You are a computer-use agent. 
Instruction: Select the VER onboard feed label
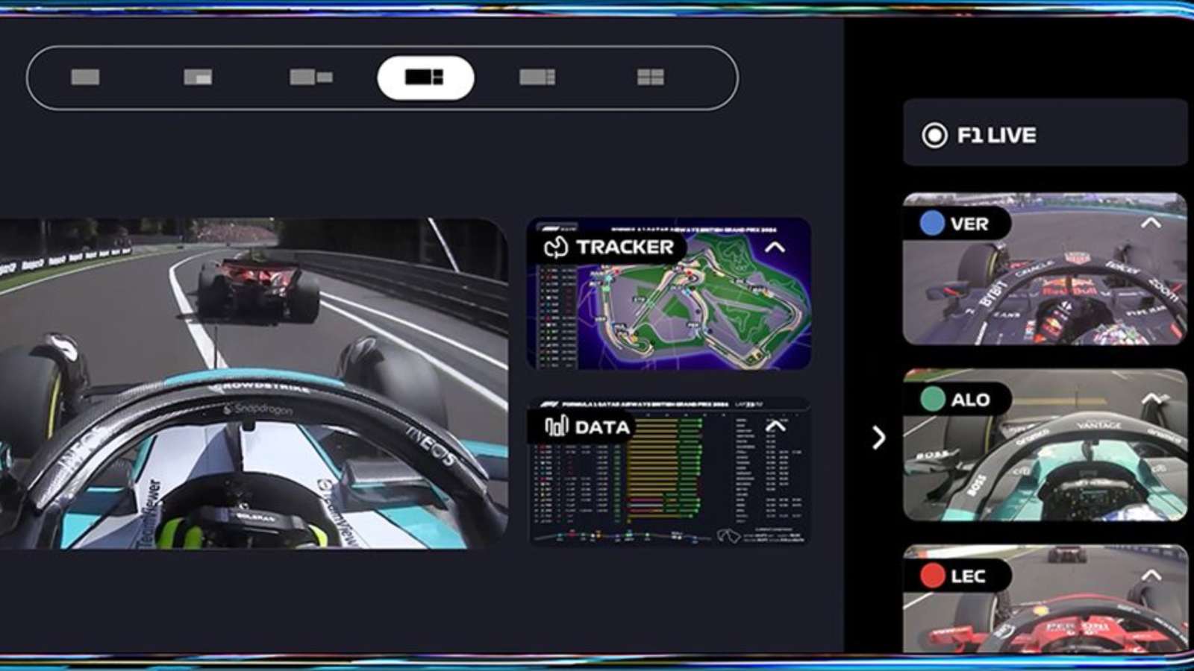click(969, 224)
